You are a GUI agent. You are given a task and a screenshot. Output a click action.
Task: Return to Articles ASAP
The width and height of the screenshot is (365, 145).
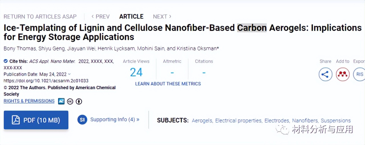[40, 16]
